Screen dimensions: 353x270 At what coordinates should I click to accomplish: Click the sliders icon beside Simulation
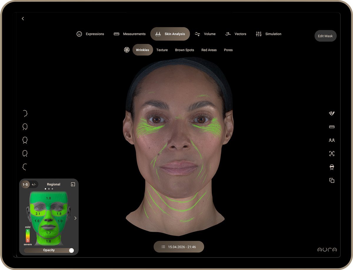pyautogui.click(x=259, y=34)
